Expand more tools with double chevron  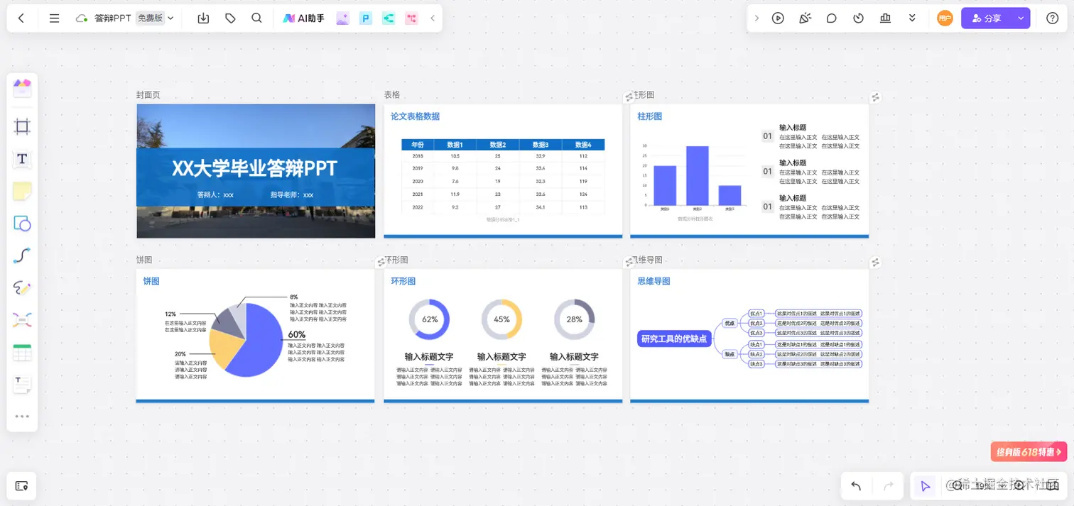click(x=912, y=18)
